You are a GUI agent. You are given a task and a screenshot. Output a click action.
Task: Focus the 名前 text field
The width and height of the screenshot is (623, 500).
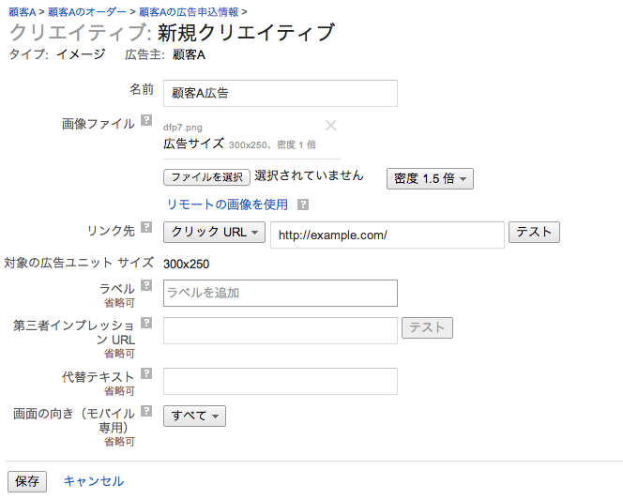[280, 94]
